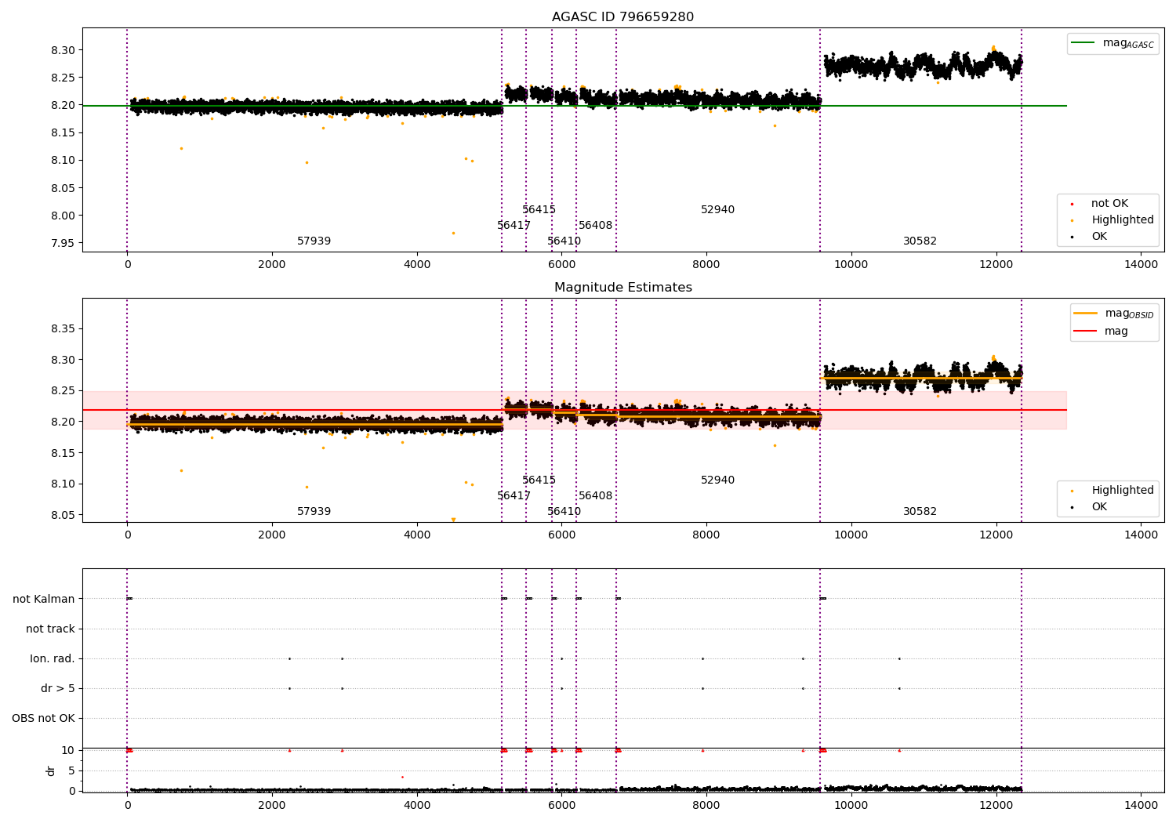The image size is (1176, 823).
Task: Click the title "AGASC ID 796659280"
Action: pyautogui.click(x=622, y=17)
